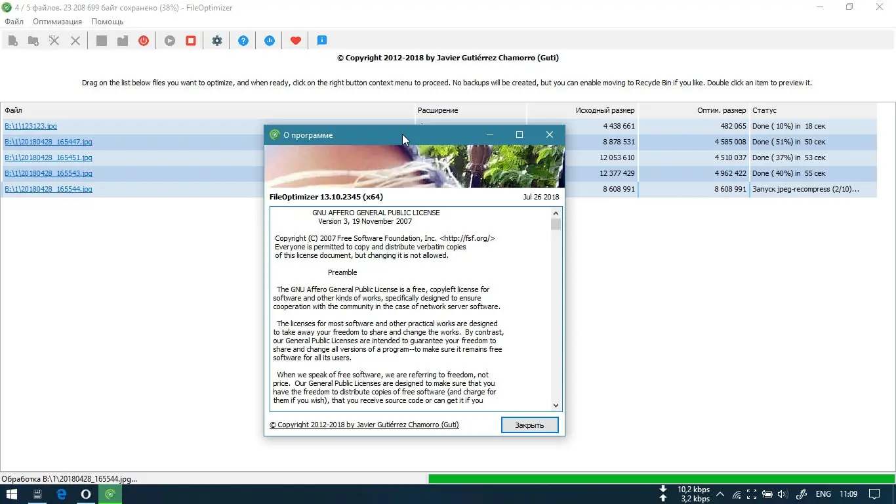This screenshot has height=504, width=896.
Task: Click the blue question mark help icon
Action: pos(243,41)
